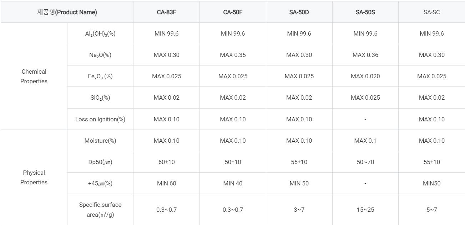
Task: Select the Dp50(㎛) row label
Action: [x=100, y=162]
